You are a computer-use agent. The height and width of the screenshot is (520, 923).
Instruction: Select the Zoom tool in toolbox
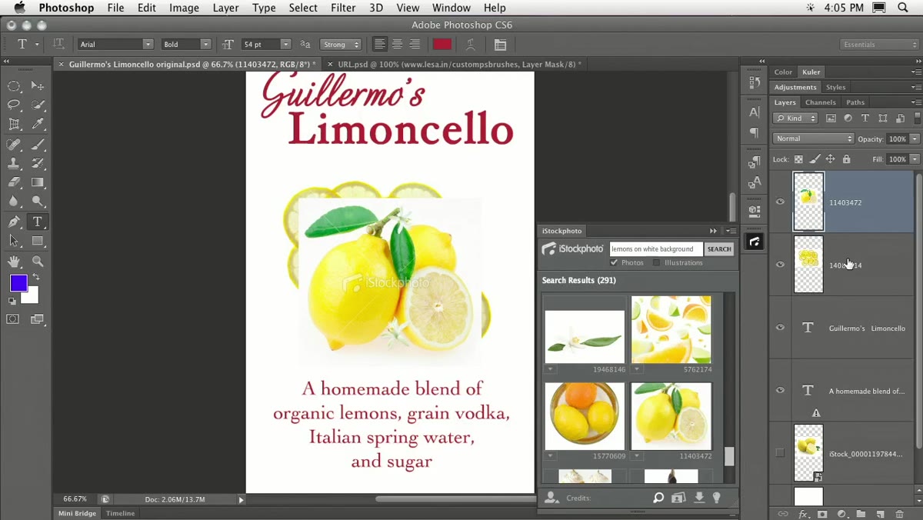click(x=38, y=262)
